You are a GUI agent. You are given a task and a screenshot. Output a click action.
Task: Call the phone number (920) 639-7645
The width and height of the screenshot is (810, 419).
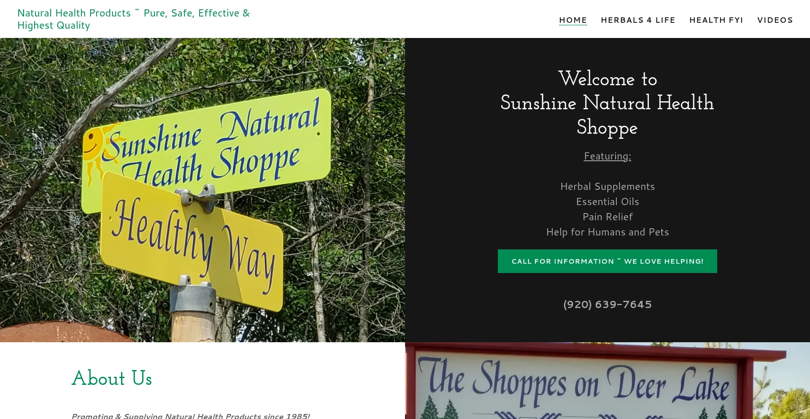tap(607, 304)
